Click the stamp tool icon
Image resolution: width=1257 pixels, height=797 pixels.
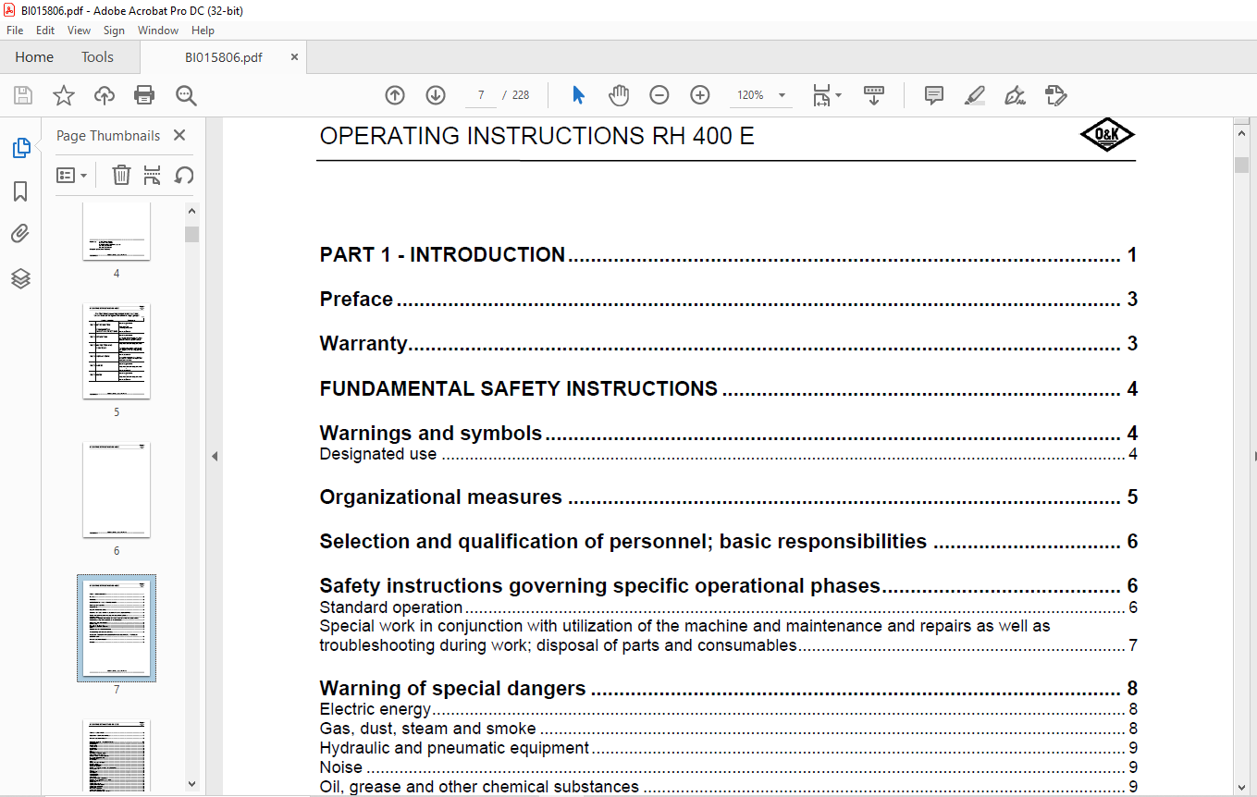(x=1055, y=95)
